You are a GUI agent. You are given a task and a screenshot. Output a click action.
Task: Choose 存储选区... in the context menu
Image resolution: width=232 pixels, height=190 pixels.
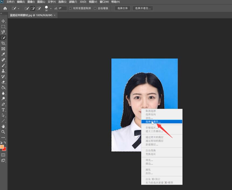(162, 128)
